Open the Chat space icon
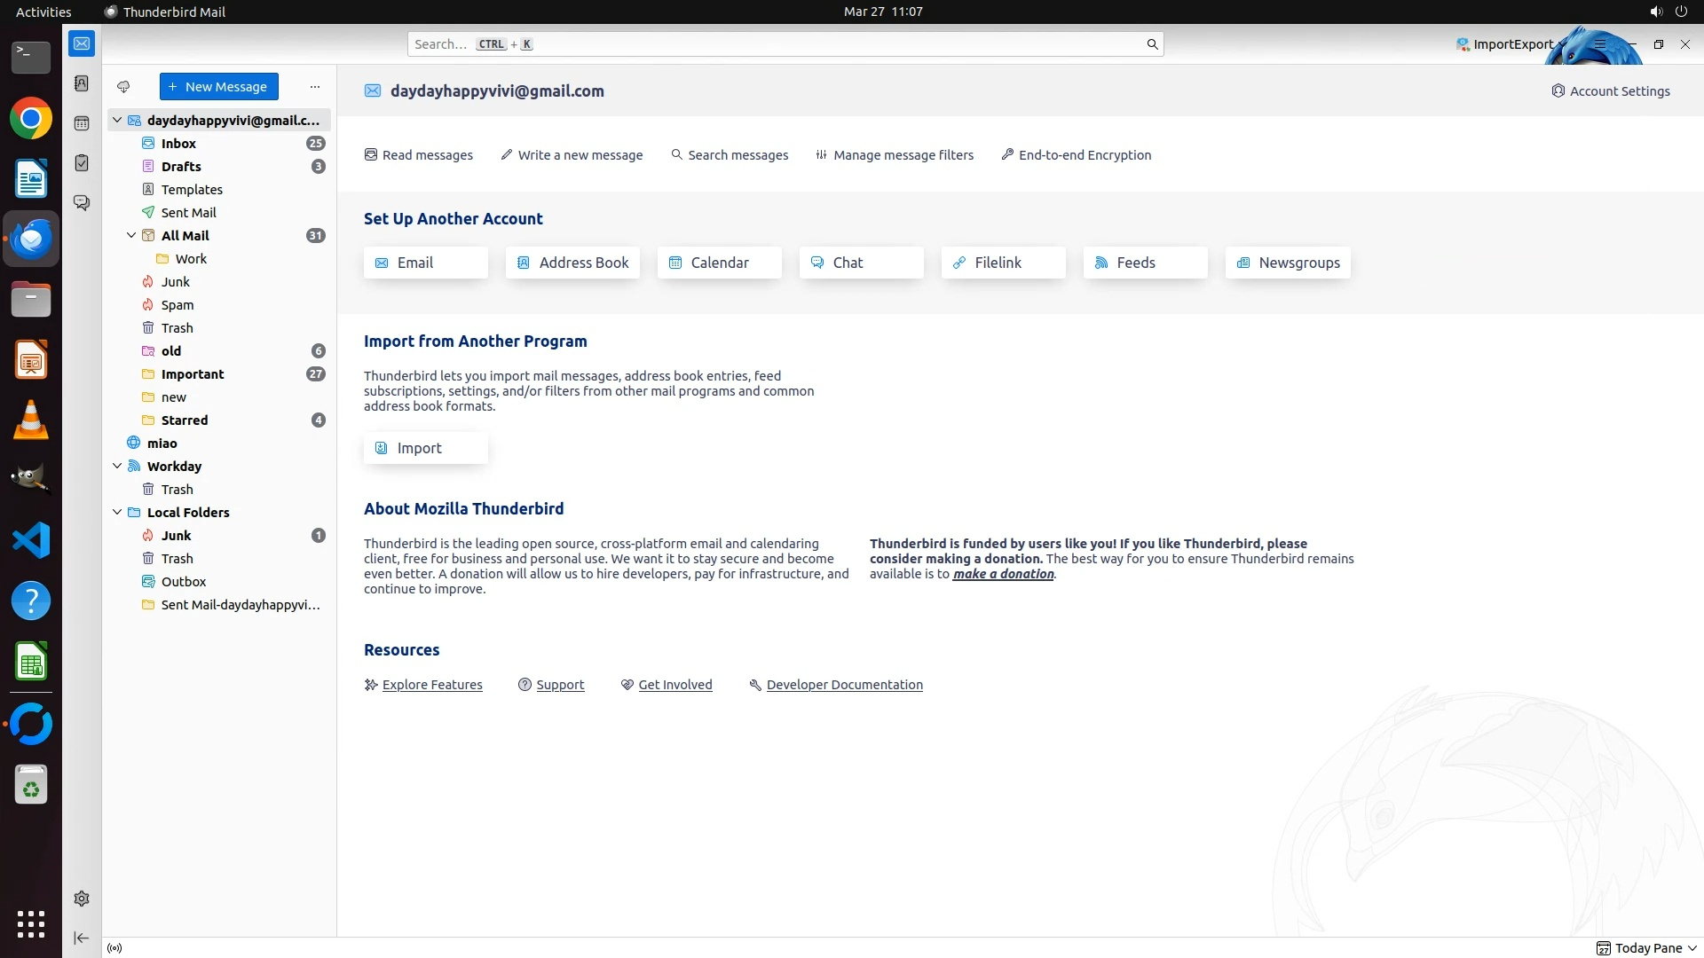This screenshot has height=958, width=1704. [x=82, y=203]
